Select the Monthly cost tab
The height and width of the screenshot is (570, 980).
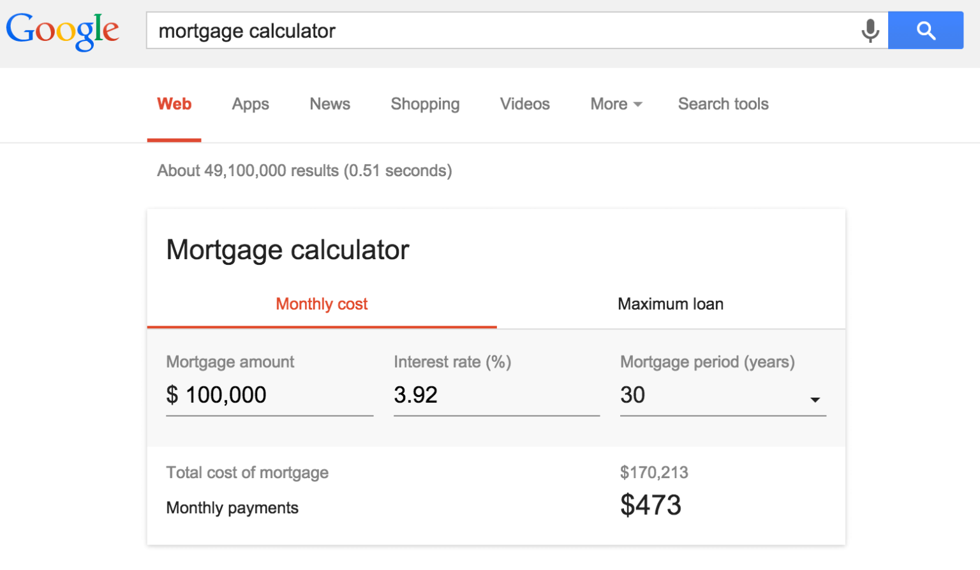(x=321, y=304)
